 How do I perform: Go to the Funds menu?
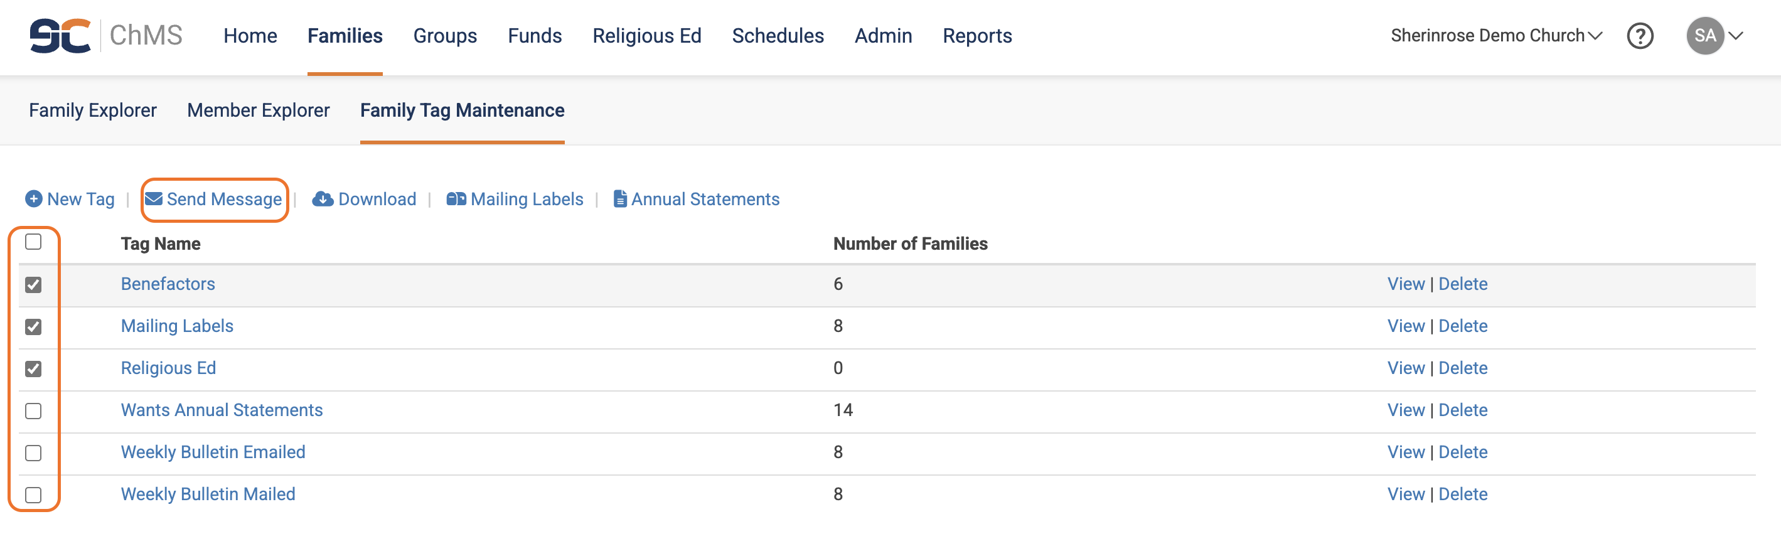[x=535, y=36]
